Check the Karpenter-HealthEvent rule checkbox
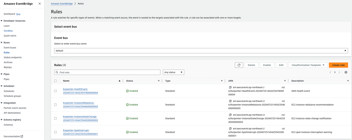The image size is (352, 140). click(x=55, y=91)
